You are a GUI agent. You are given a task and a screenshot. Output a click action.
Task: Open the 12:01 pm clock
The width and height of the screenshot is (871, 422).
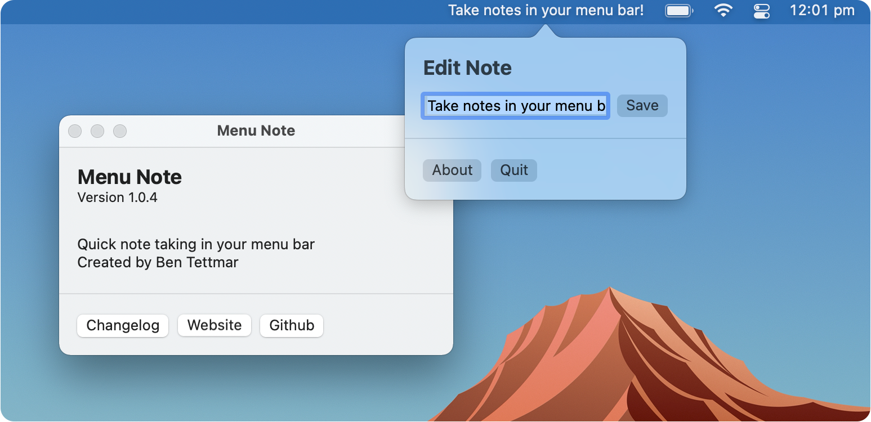tap(822, 11)
